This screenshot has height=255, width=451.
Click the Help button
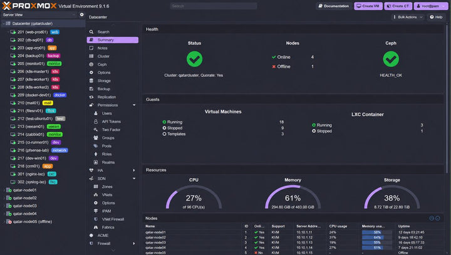(x=437, y=17)
